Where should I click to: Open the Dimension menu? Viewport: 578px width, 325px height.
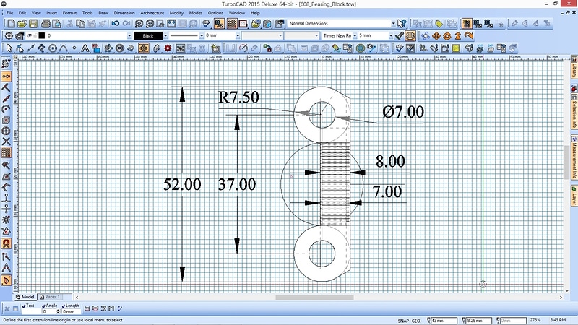point(124,13)
